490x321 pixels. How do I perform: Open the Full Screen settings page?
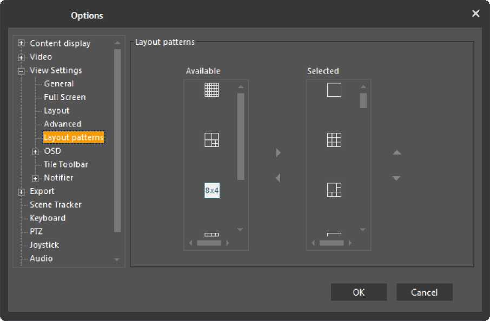pos(64,97)
